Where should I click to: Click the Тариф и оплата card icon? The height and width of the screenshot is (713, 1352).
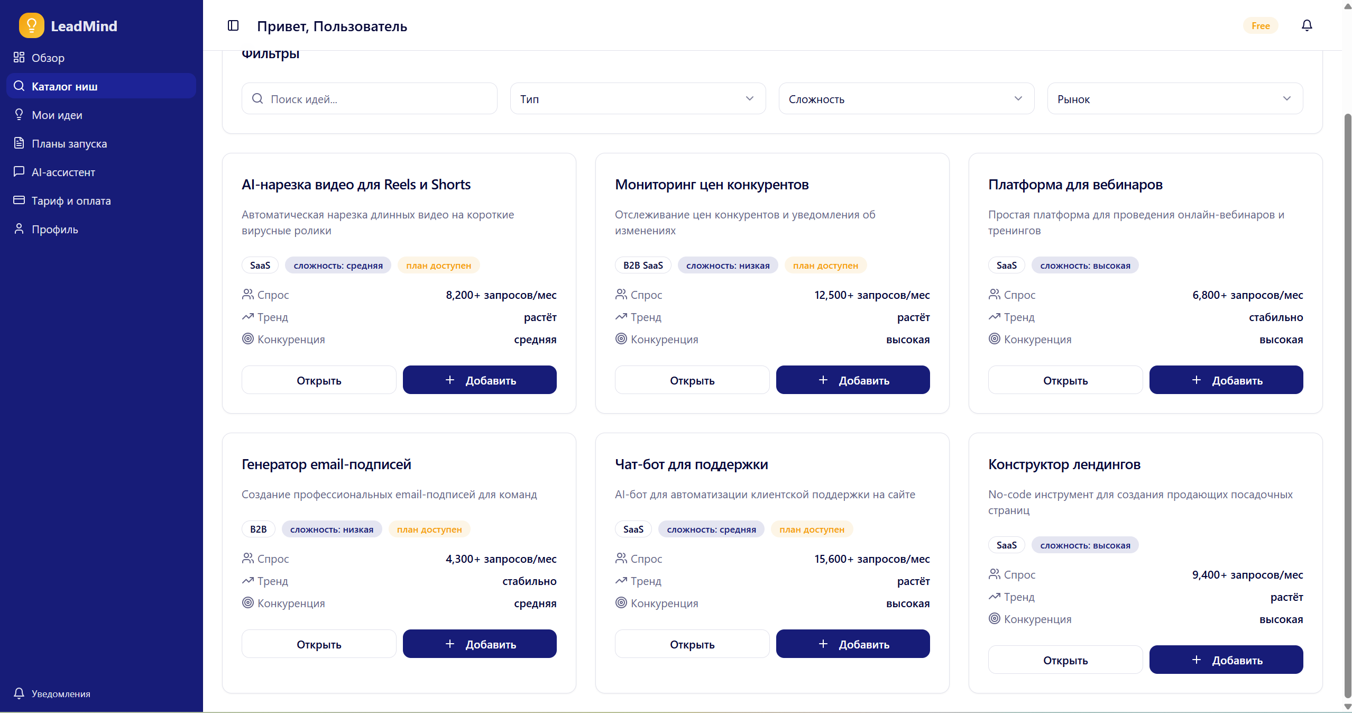(x=19, y=200)
